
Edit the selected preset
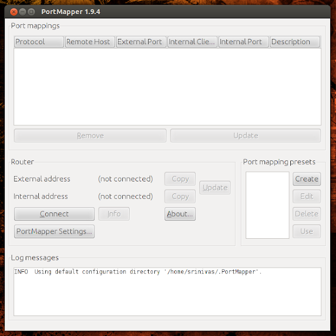pos(307,196)
